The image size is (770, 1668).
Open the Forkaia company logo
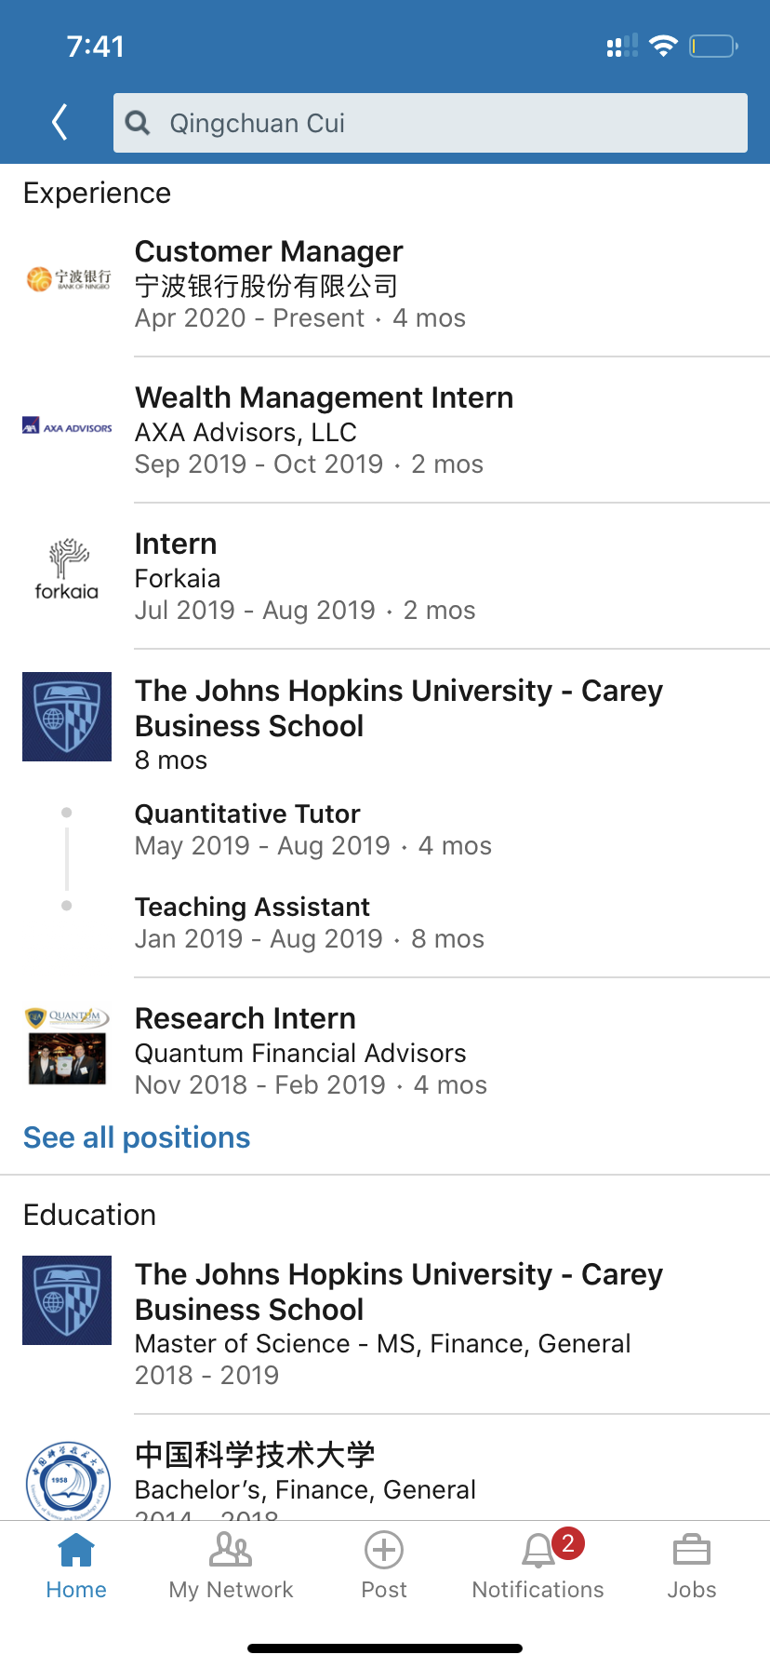[x=67, y=570]
